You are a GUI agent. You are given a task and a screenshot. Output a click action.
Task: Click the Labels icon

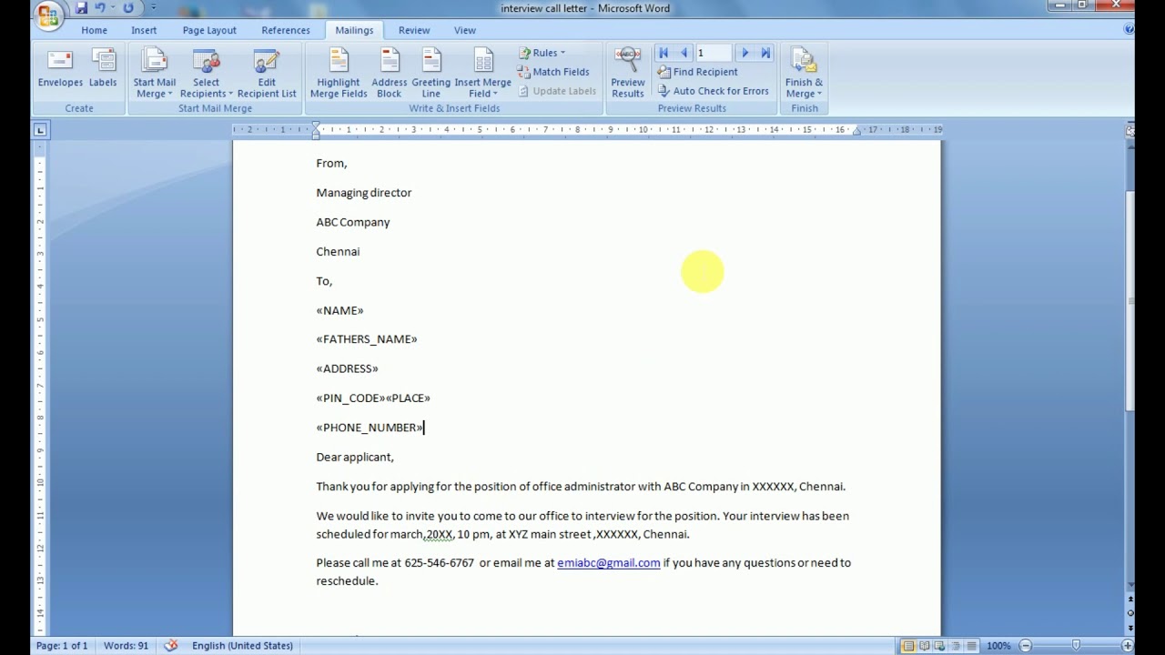(103, 69)
